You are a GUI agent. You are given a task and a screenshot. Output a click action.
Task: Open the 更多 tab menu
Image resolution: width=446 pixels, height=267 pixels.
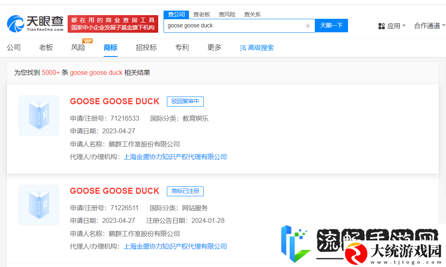point(214,47)
